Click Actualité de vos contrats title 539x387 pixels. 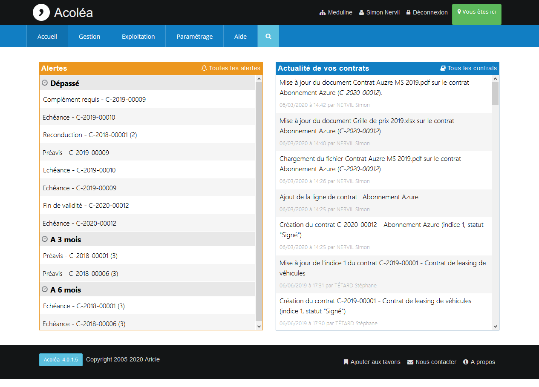pyautogui.click(x=323, y=68)
